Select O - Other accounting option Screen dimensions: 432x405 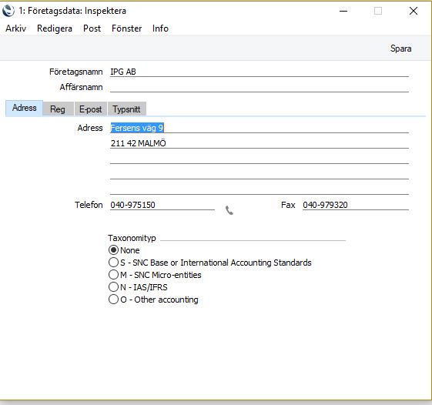coord(113,300)
